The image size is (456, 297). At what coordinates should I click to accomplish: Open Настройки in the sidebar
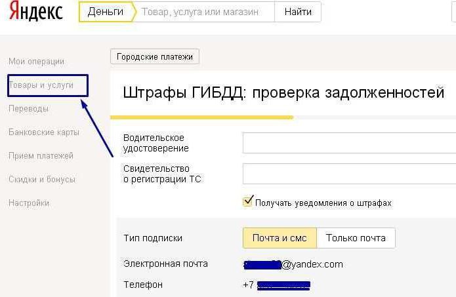(x=29, y=203)
